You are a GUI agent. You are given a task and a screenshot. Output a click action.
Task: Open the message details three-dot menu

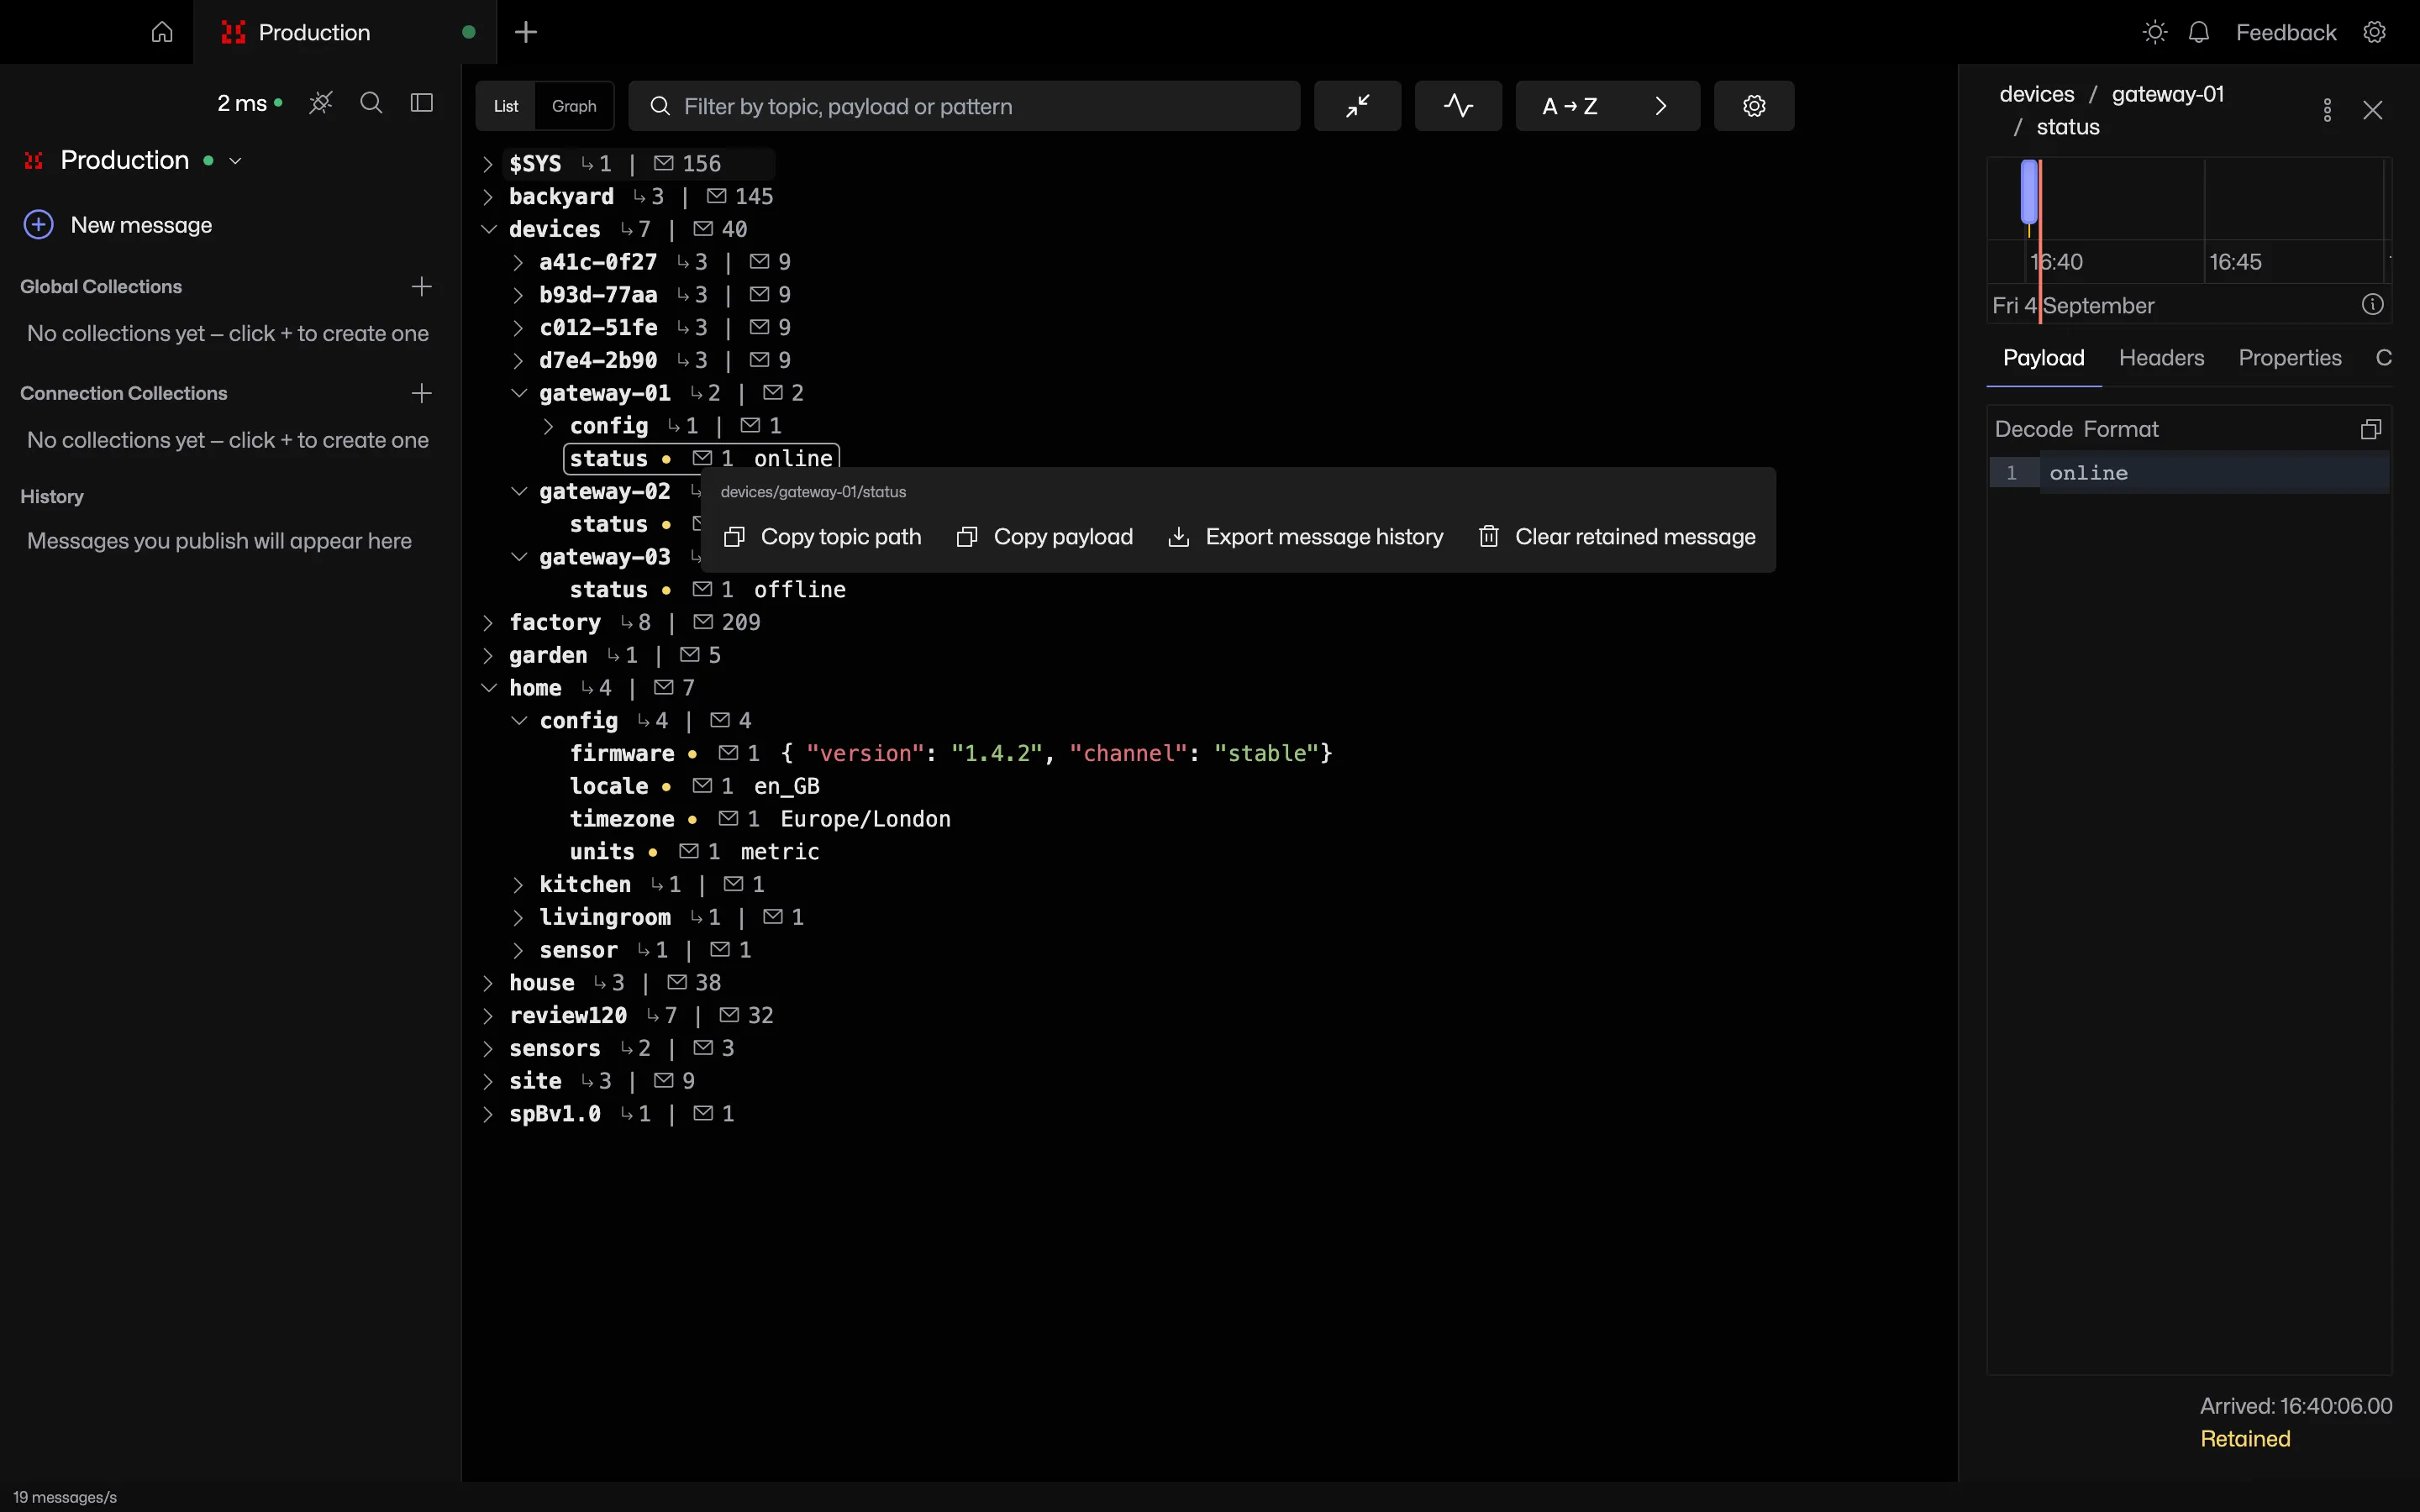click(x=2327, y=110)
